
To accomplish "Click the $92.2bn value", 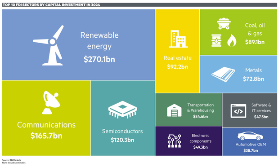I will [x=178, y=67].
